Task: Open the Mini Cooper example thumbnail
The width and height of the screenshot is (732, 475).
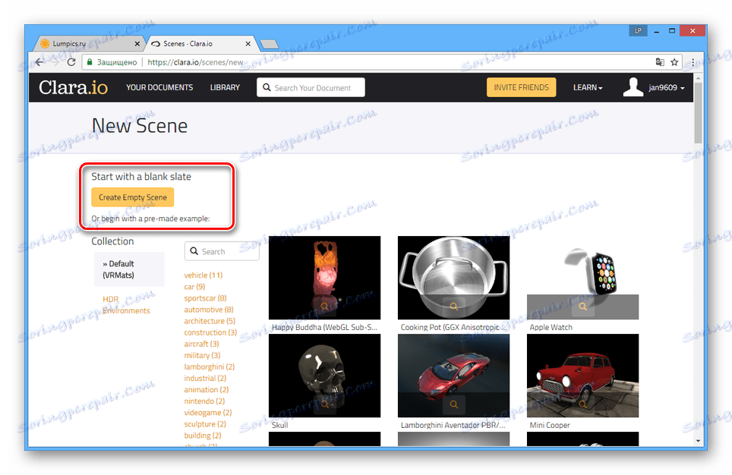Action: coord(582,376)
